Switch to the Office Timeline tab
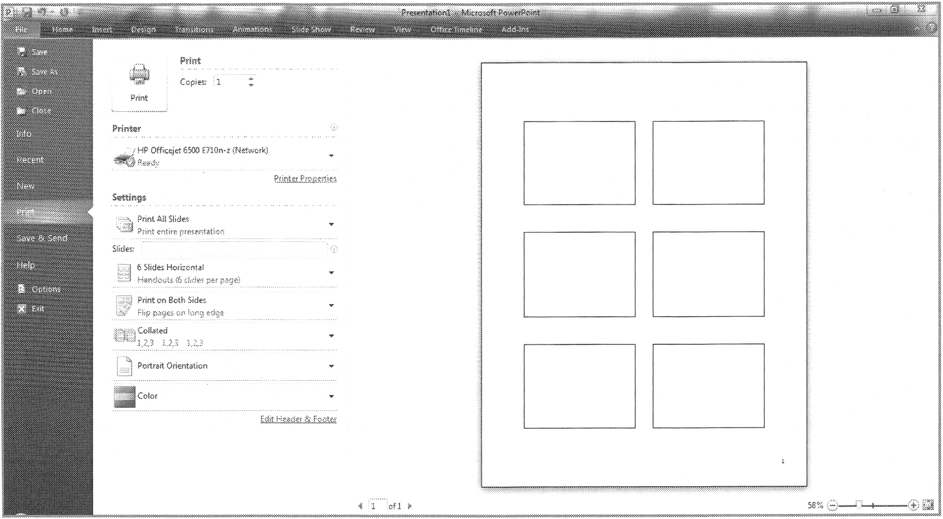This screenshot has width=943, height=519. (456, 29)
